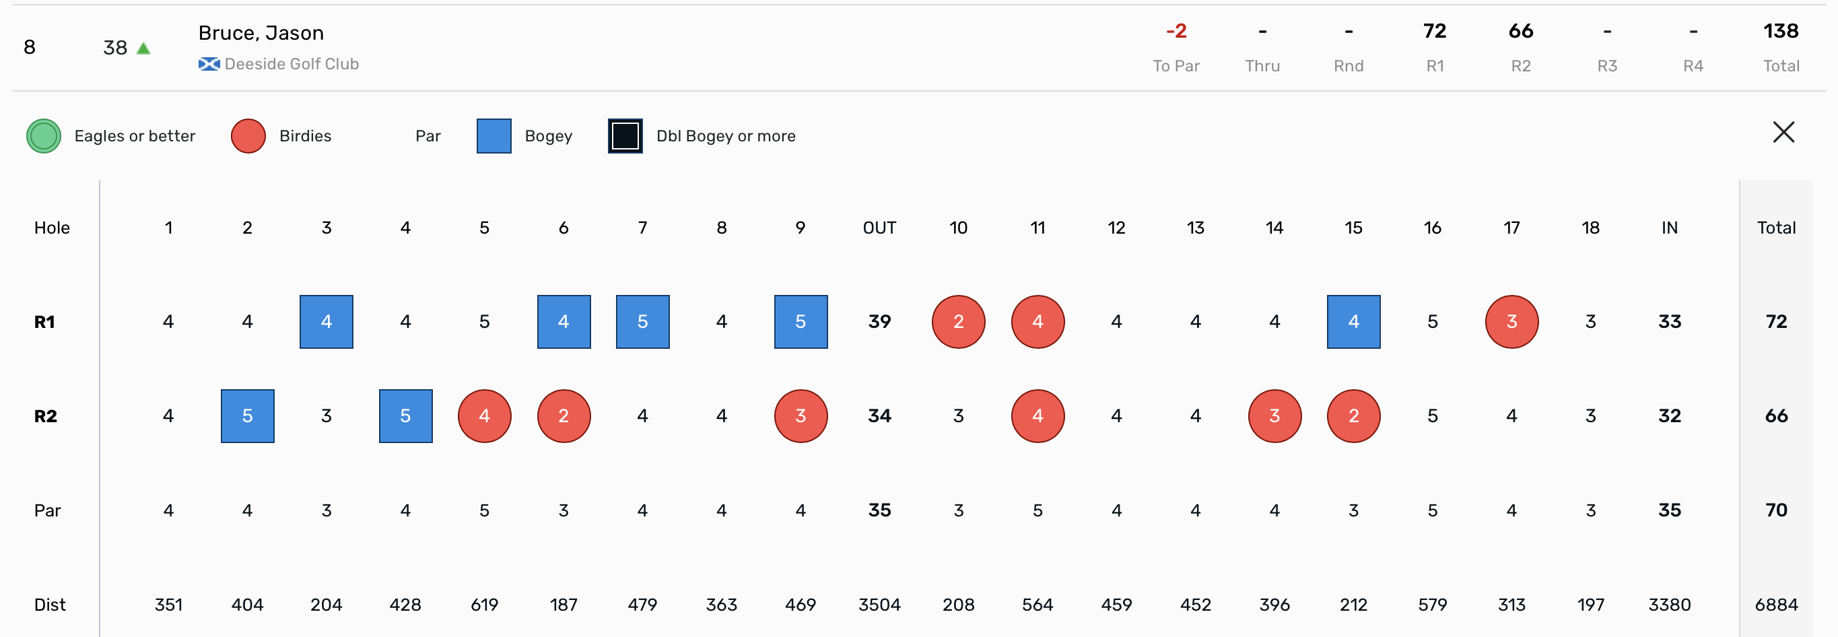
Task: Click R1 bogey on hole 3
Action: click(326, 322)
